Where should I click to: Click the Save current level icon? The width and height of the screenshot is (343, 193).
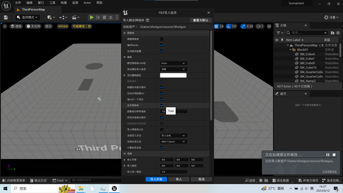tap(6, 17)
